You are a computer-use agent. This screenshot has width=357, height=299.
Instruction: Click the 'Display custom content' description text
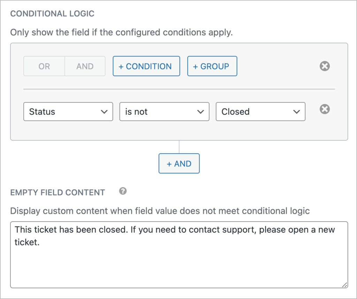160,211
